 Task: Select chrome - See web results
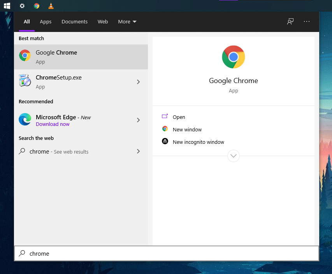point(81,151)
